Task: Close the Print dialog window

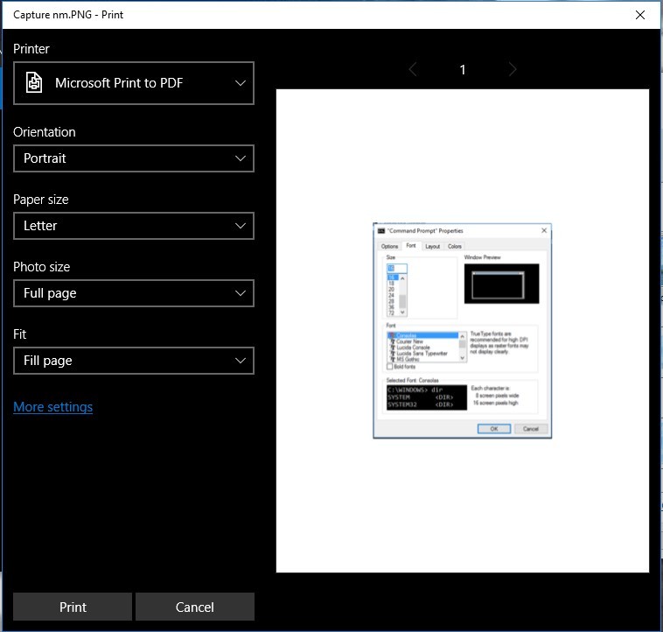Action: (x=639, y=15)
